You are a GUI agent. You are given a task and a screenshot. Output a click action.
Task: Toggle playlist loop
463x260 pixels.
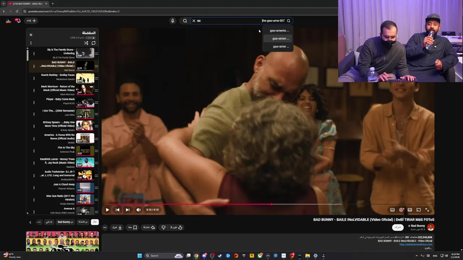(x=93, y=43)
